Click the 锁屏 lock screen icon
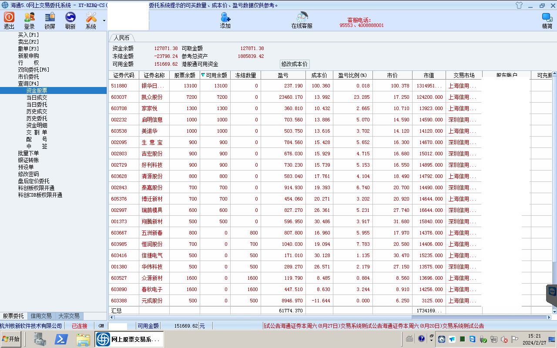557x348 pixels. coord(50,17)
